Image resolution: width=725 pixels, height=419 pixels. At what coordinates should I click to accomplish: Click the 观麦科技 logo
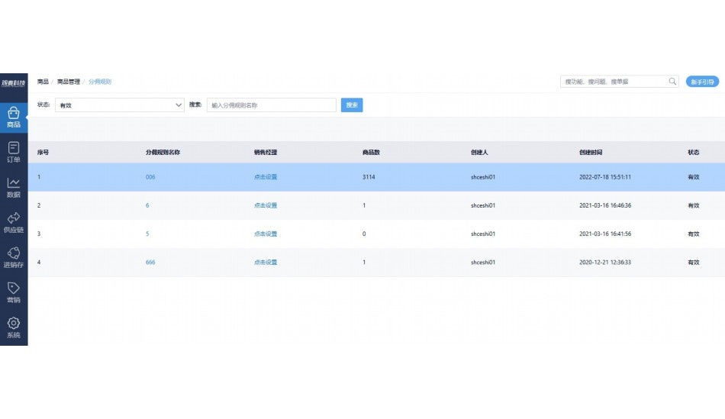click(14, 82)
